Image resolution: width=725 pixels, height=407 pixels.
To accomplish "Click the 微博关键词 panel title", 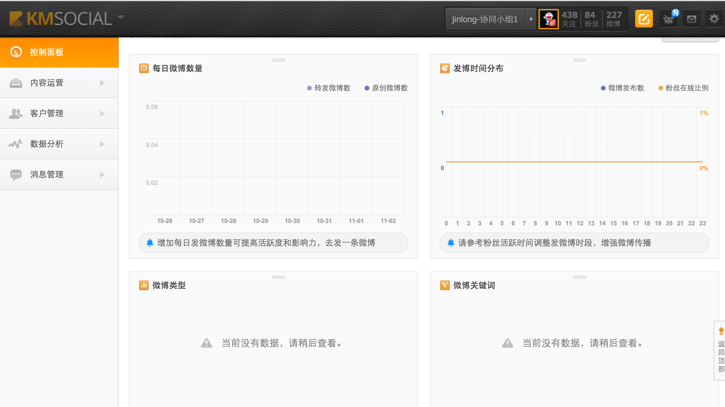I will coord(474,285).
